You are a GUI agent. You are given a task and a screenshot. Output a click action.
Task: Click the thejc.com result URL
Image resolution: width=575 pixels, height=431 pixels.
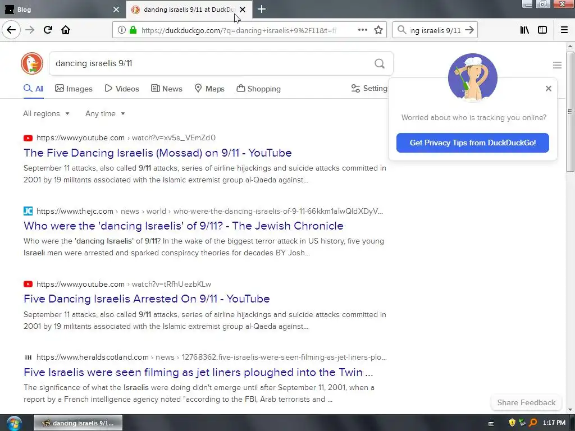pos(209,211)
